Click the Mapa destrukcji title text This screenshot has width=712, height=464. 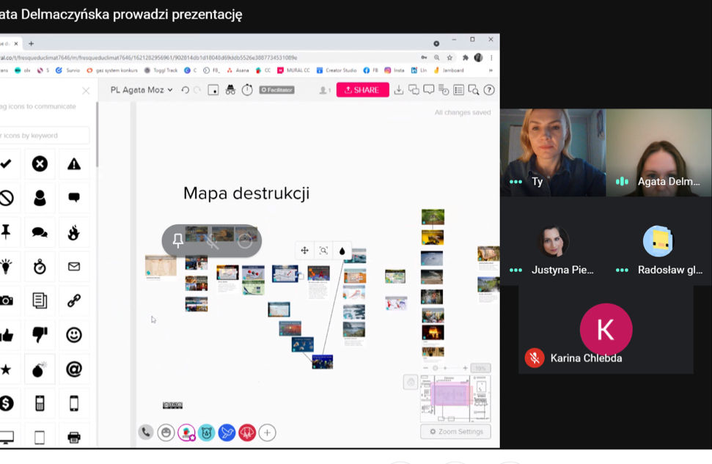pos(246,193)
